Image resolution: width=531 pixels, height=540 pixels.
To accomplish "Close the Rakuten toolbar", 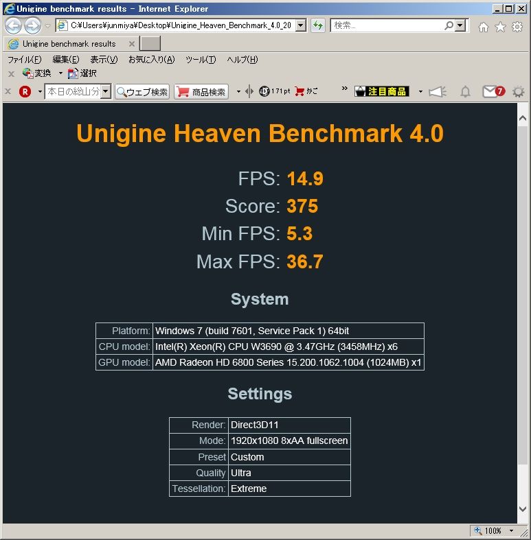I will point(8,92).
